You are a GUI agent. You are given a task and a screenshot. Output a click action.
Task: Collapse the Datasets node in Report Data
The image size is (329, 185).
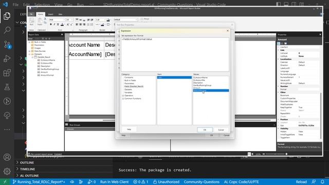30,54
